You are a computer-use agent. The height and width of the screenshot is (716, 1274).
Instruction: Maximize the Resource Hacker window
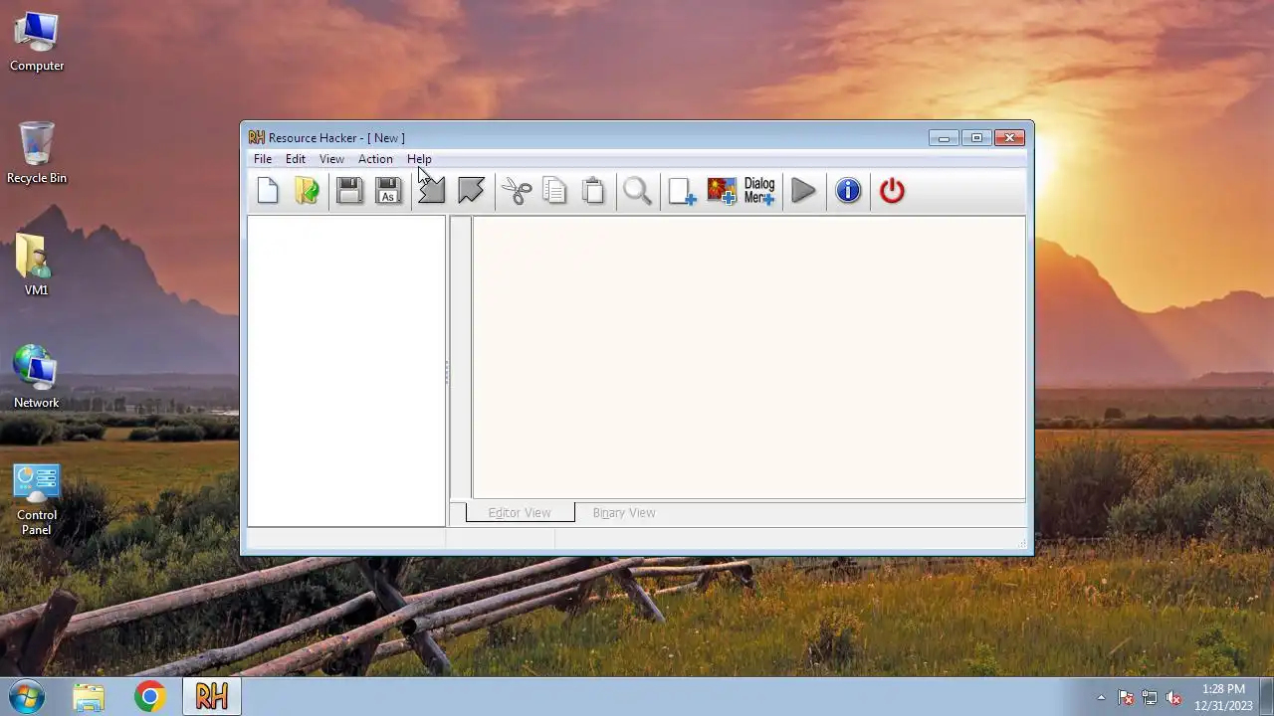coord(976,138)
